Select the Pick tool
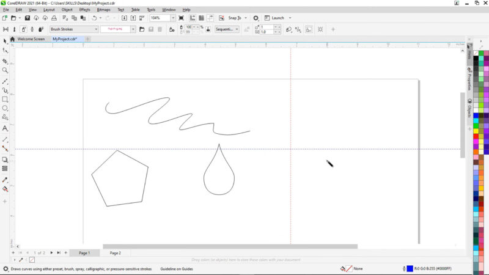 click(5, 41)
